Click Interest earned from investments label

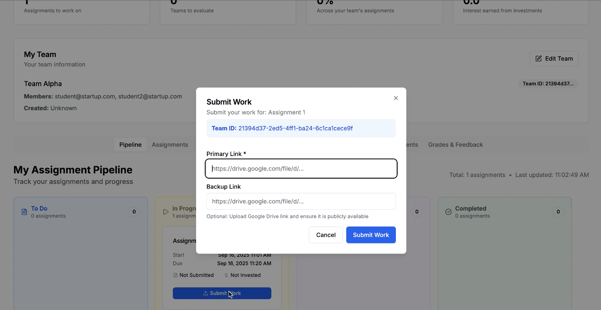click(502, 10)
